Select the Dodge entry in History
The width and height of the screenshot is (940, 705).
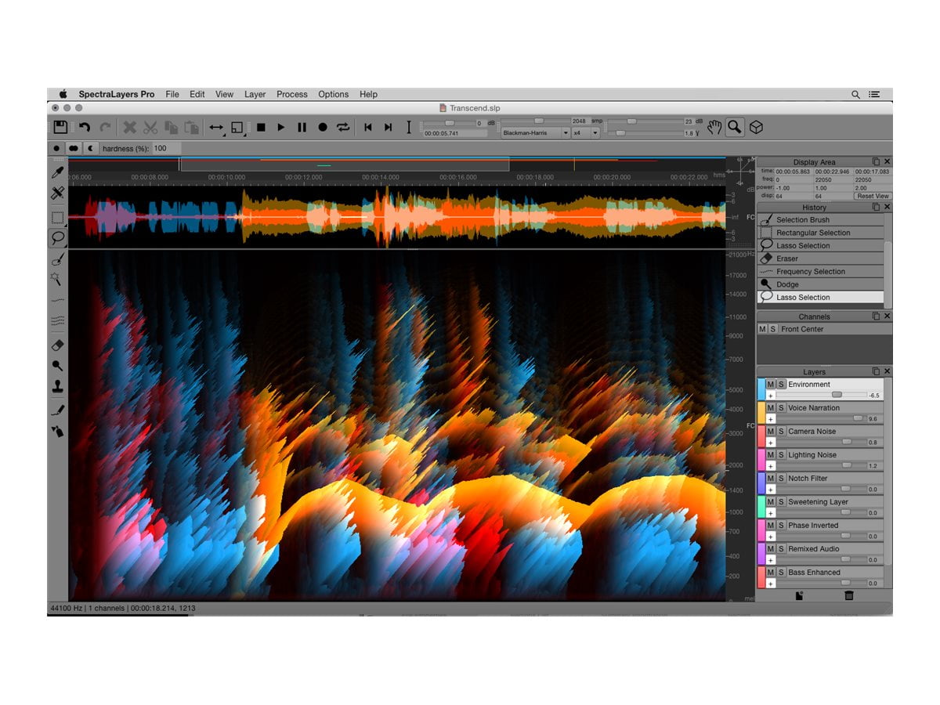(x=787, y=284)
